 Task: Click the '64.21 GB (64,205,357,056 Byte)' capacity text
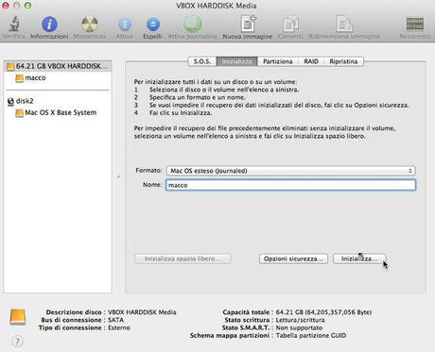coord(323,312)
